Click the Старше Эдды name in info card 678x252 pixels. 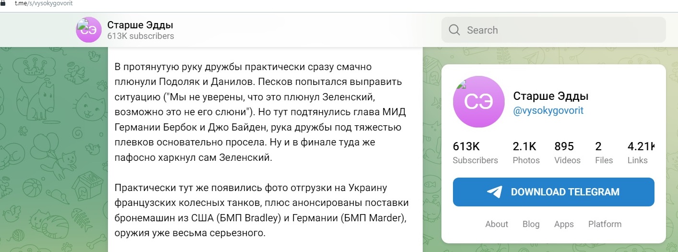tap(551, 96)
